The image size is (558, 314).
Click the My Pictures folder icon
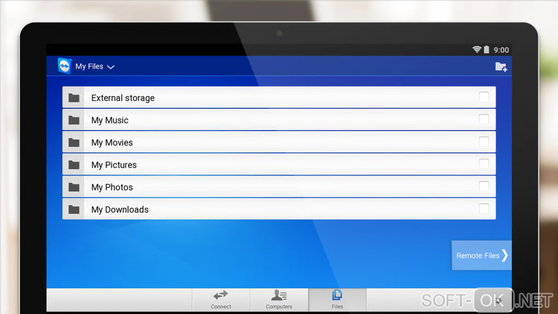tap(74, 165)
